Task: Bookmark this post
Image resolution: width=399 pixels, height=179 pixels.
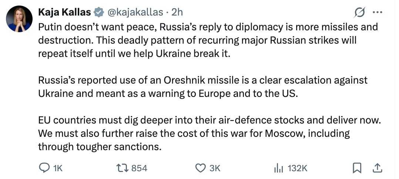Action: pos(357,168)
